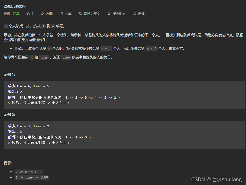Viewport: 246px width, 185px height.
Task: Click the thumbs-up like icon
Action: point(28,14)
